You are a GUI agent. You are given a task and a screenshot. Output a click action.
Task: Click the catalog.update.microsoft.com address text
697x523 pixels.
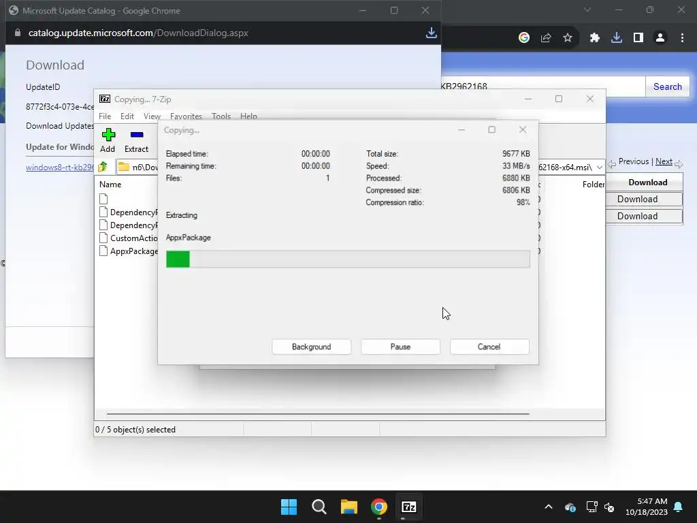click(138, 33)
